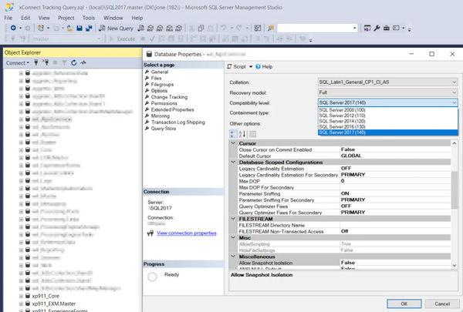
Task: Select the Change Tracking page
Action: tap(169, 97)
